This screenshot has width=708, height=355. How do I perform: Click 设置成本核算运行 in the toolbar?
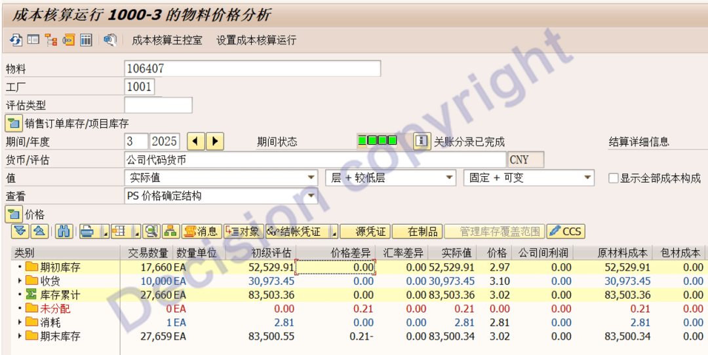point(256,40)
